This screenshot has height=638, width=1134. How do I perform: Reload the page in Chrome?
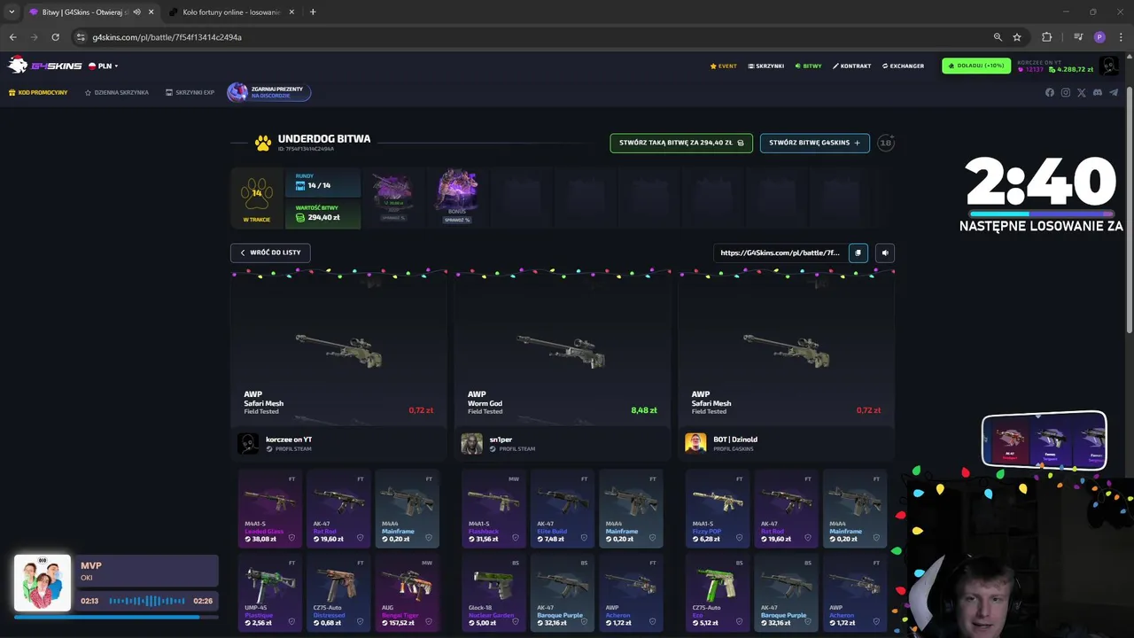pos(55,37)
